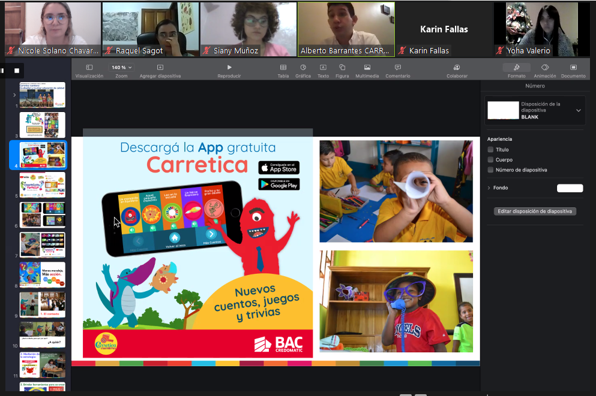The height and width of the screenshot is (396, 596).
Task: Select slide 6 thumbnail in navigator
Action: click(42, 214)
